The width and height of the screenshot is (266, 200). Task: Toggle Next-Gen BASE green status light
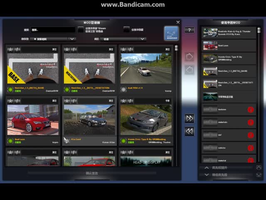[x=10, y=89]
